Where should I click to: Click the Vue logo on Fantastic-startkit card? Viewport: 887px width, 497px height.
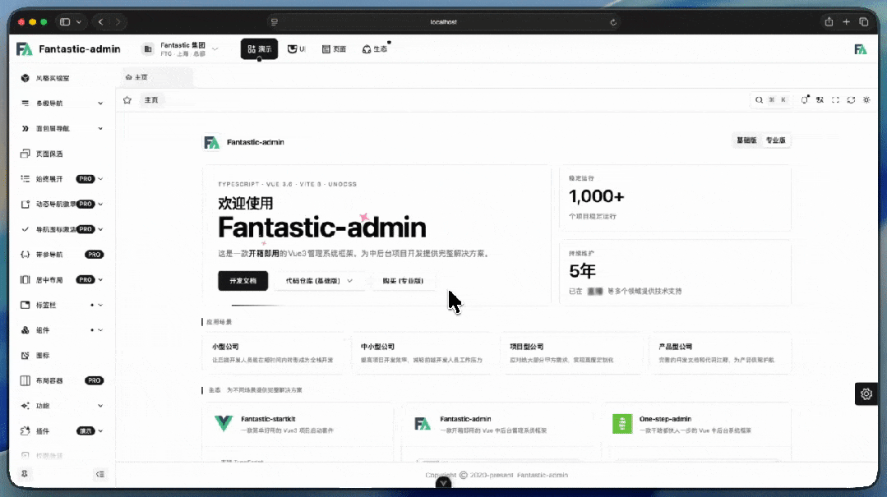click(x=224, y=424)
